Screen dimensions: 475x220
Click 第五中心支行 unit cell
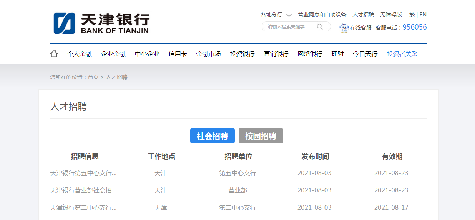click(x=237, y=173)
